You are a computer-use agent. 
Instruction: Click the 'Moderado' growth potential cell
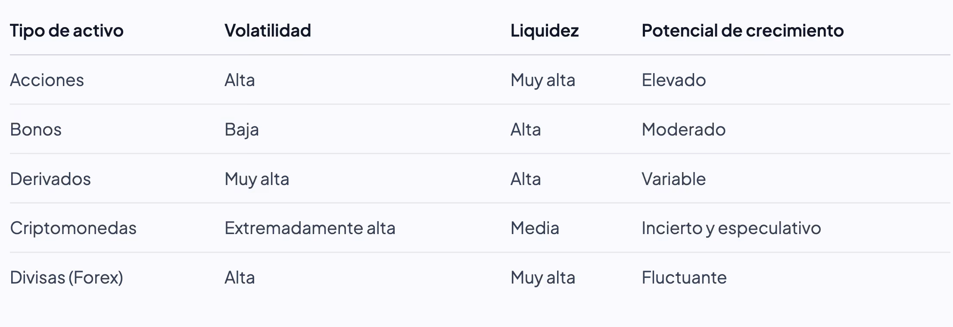pyautogui.click(x=684, y=130)
